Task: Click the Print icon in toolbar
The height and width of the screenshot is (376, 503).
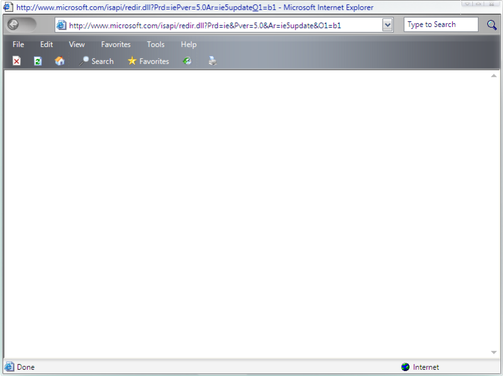Action: click(x=213, y=61)
